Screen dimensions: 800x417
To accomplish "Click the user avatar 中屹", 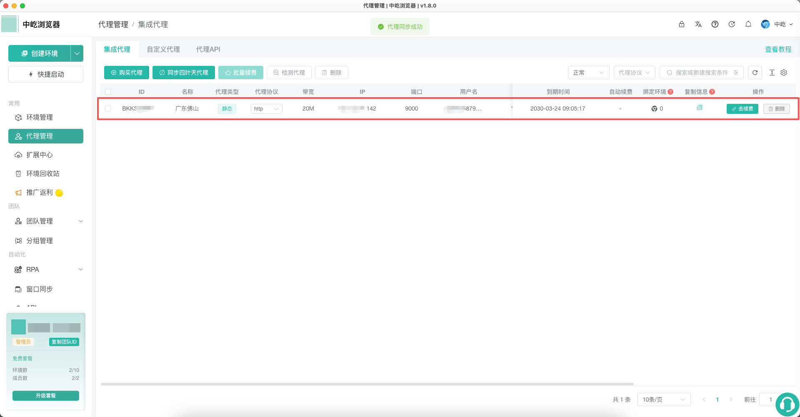I will click(765, 24).
